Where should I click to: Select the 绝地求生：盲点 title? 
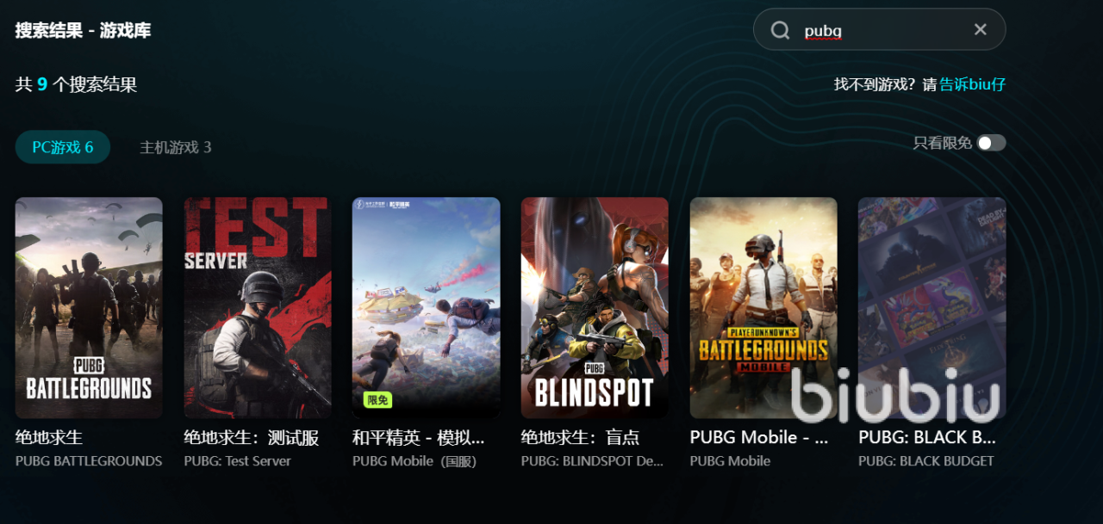[x=580, y=438]
